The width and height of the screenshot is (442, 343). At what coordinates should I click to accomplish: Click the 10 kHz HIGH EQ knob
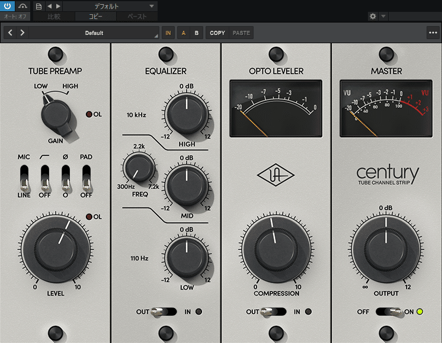[186, 114]
